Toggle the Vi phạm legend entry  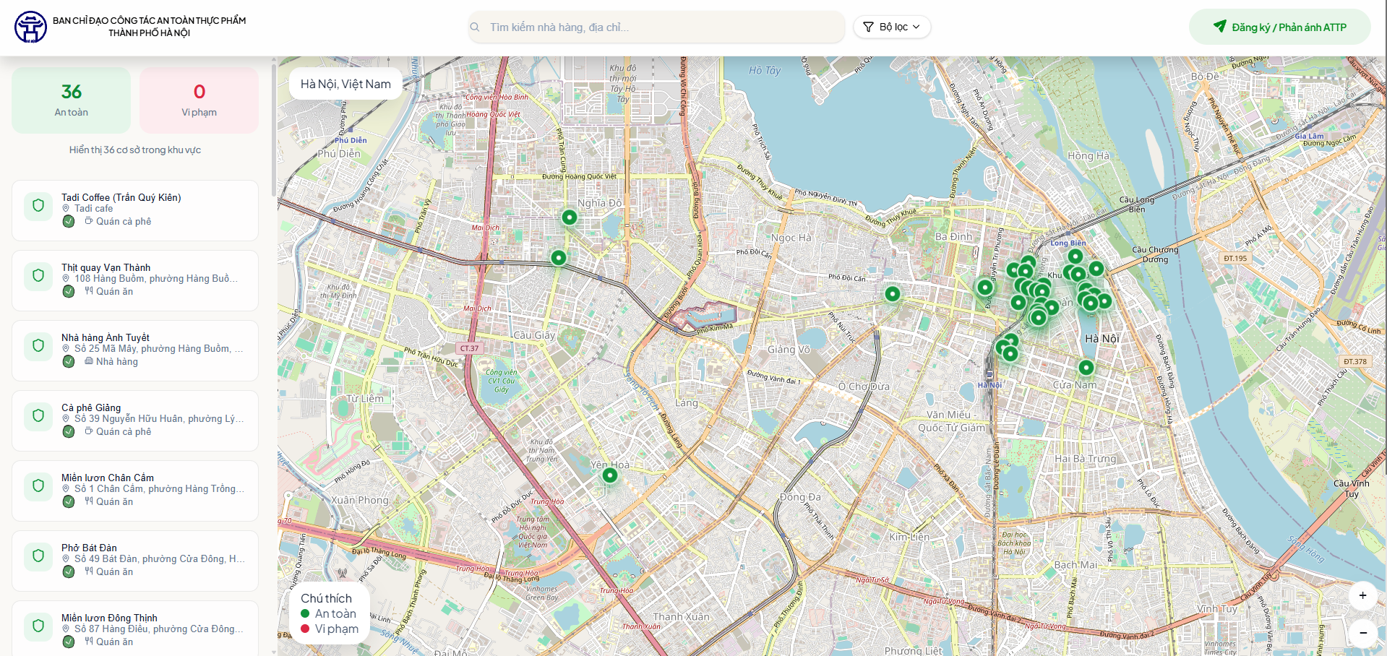coord(330,629)
